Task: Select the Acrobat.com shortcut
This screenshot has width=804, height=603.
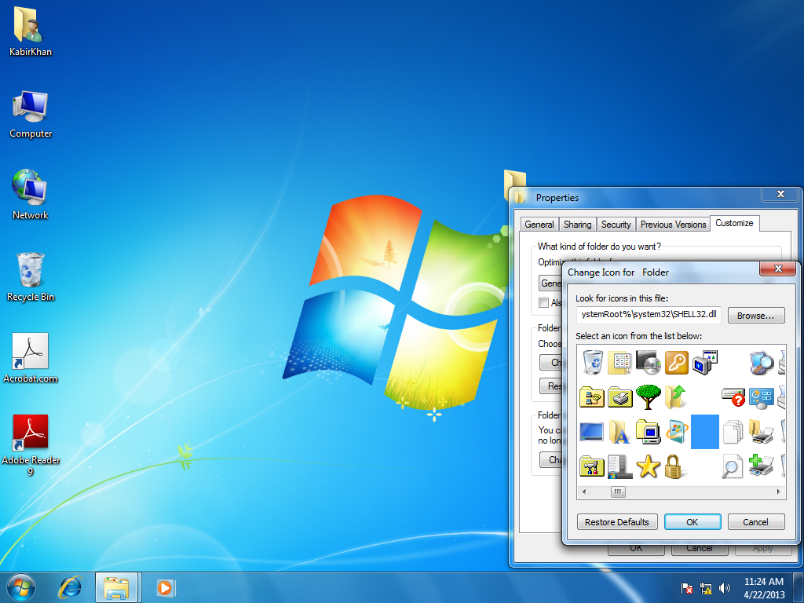Action: (31, 358)
